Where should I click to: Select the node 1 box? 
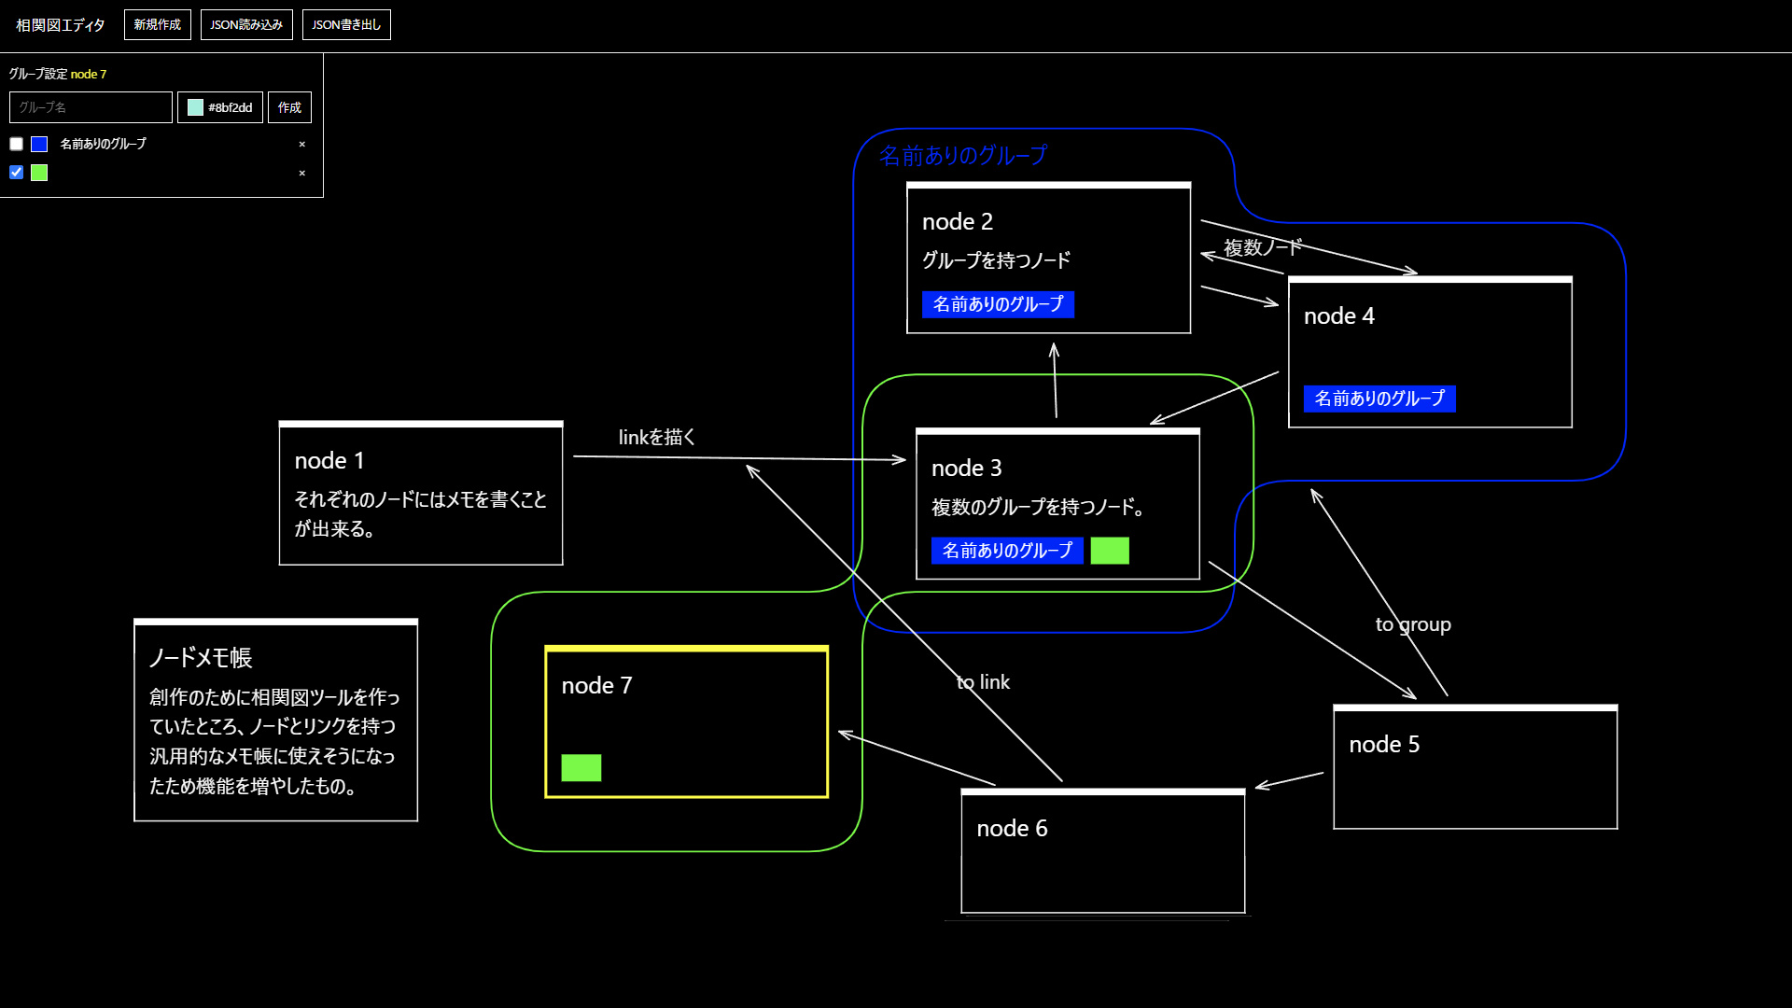(421, 493)
